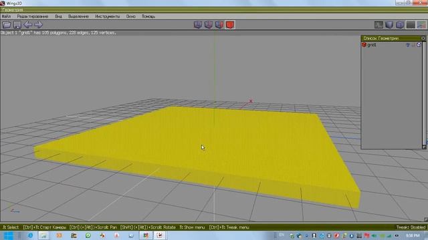Toggle grid1 lock icon
The height and width of the screenshot is (240, 428).
[413, 45]
